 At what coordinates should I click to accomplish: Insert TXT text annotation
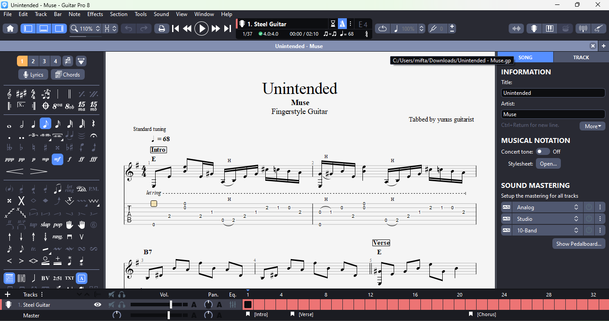70,278
